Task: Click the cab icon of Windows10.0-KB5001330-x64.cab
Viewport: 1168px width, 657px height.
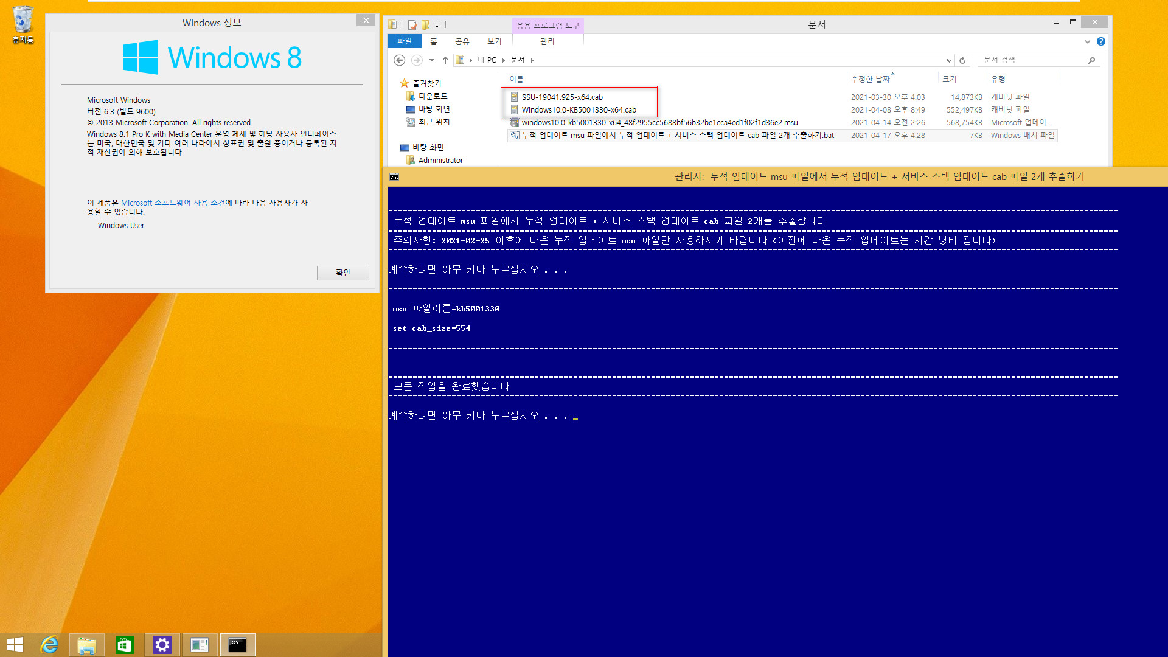Action: coord(514,109)
